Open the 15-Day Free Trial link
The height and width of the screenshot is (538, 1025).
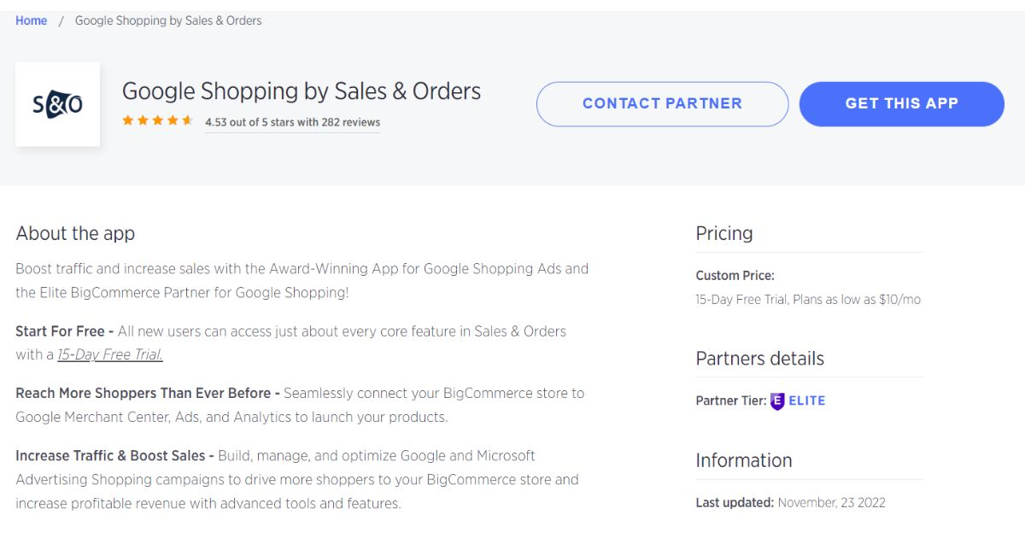(110, 354)
